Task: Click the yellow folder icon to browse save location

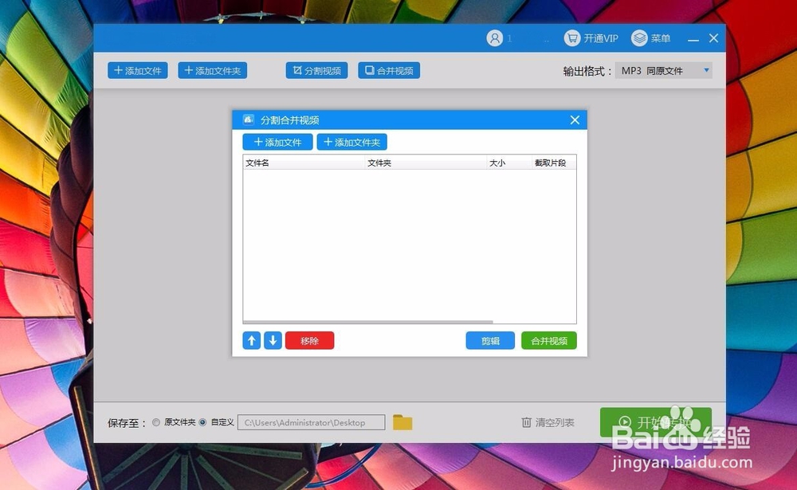Action: click(402, 421)
